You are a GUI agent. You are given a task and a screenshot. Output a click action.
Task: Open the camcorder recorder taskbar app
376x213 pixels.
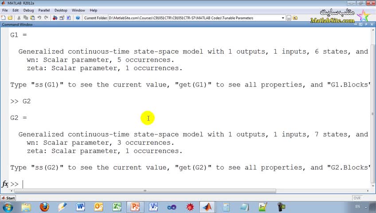pyautogui.click(x=281, y=207)
